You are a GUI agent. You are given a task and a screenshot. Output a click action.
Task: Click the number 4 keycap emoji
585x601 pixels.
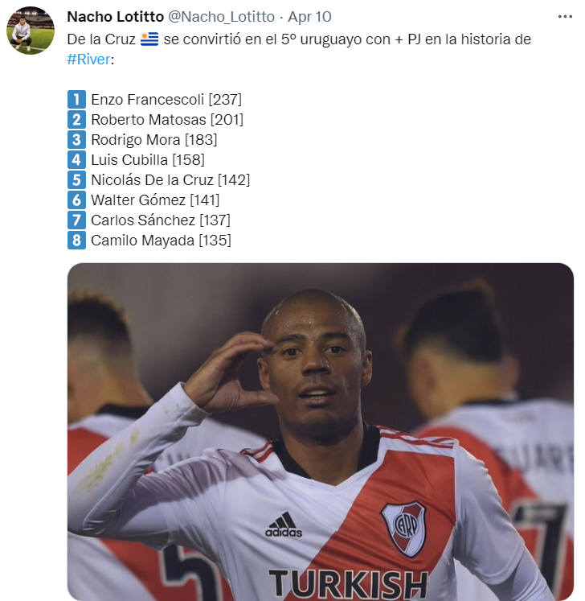point(76,160)
